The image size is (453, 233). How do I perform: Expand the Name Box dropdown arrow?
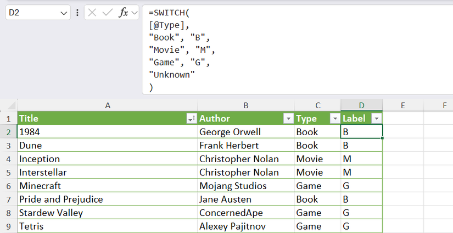tap(64, 13)
